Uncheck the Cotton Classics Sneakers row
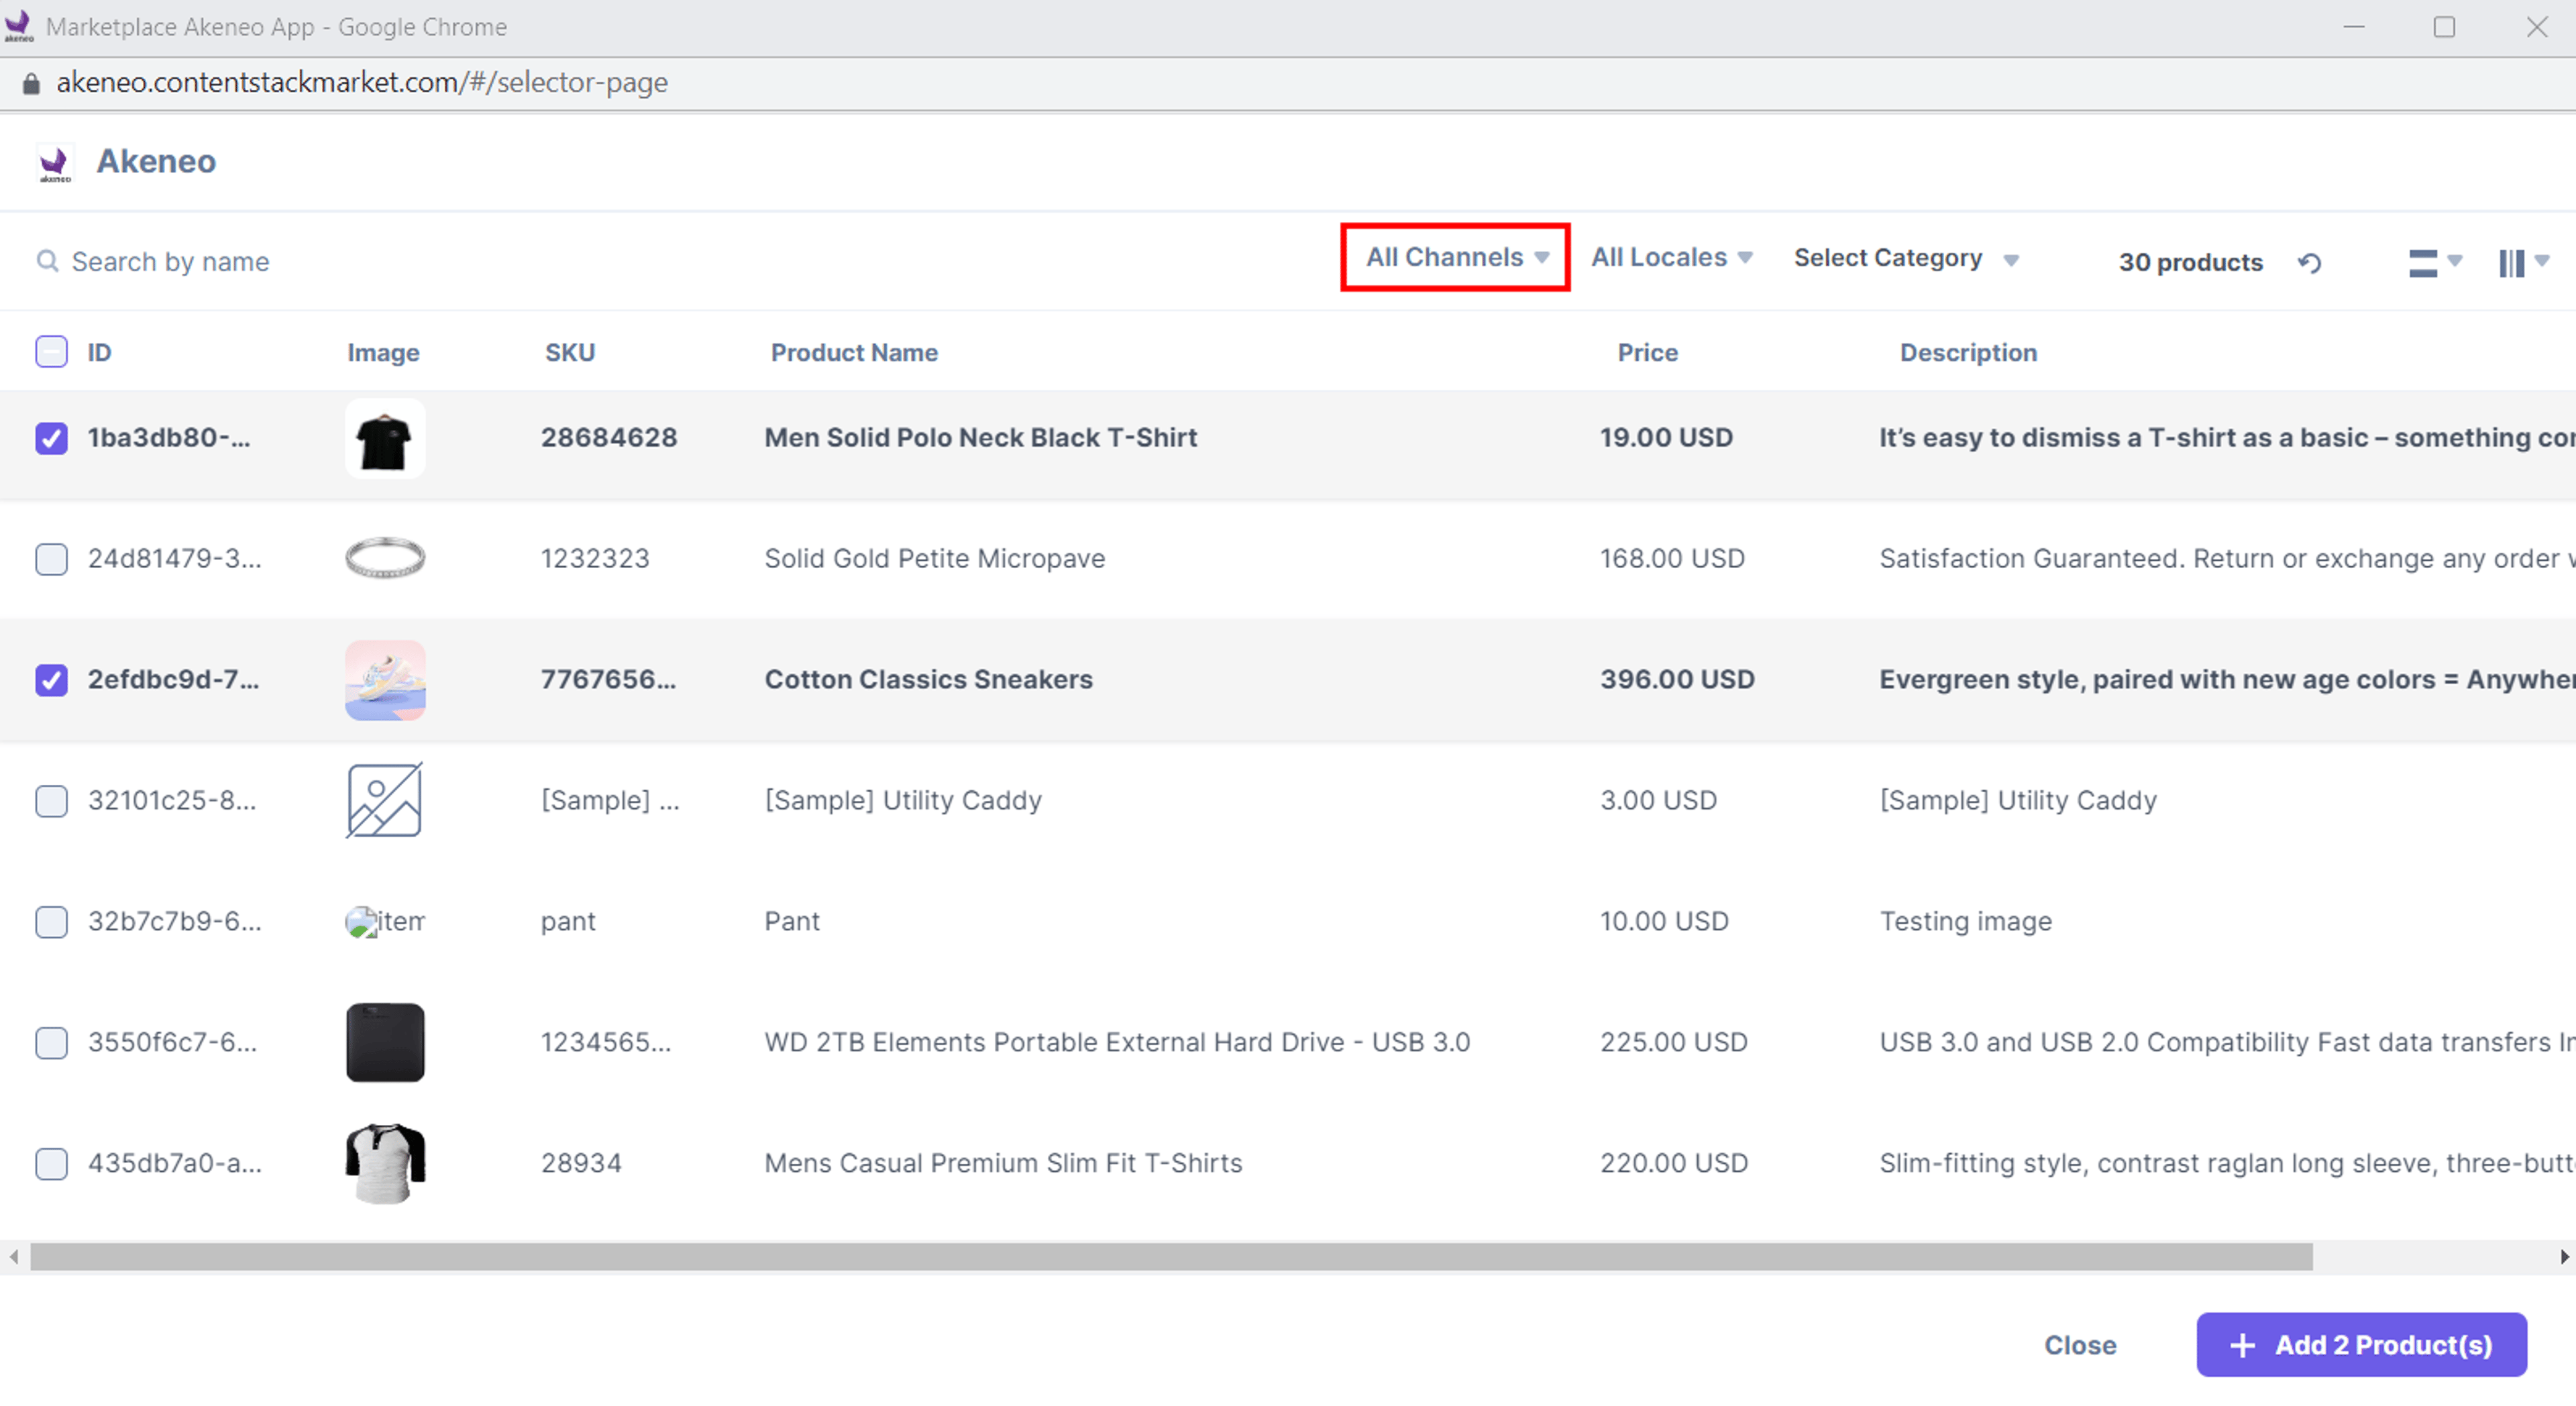Screen dimensions: 2576x1406 [51, 680]
